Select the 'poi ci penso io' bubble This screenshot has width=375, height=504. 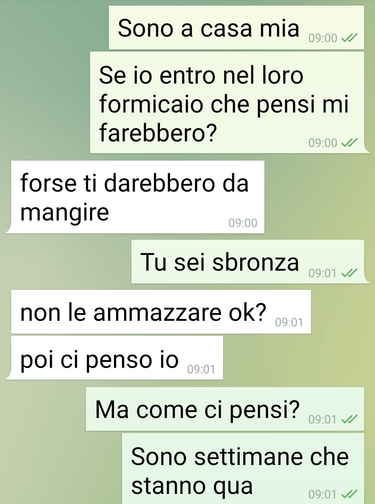114,358
